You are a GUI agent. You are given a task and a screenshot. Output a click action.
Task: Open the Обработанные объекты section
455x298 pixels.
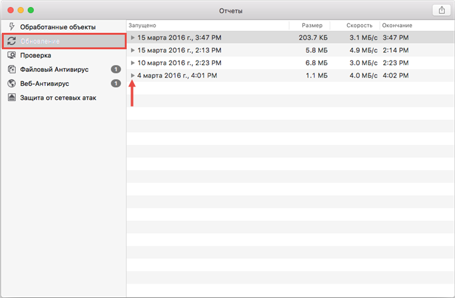click(64, 27)
